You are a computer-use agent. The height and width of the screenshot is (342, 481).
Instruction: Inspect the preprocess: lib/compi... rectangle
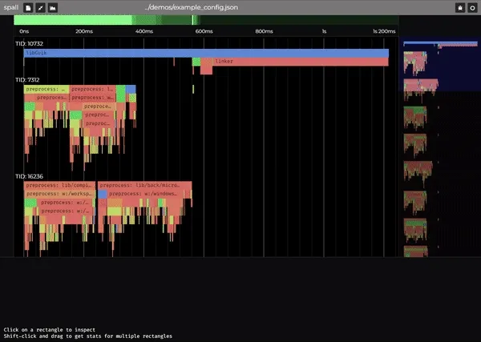[59, 185]
